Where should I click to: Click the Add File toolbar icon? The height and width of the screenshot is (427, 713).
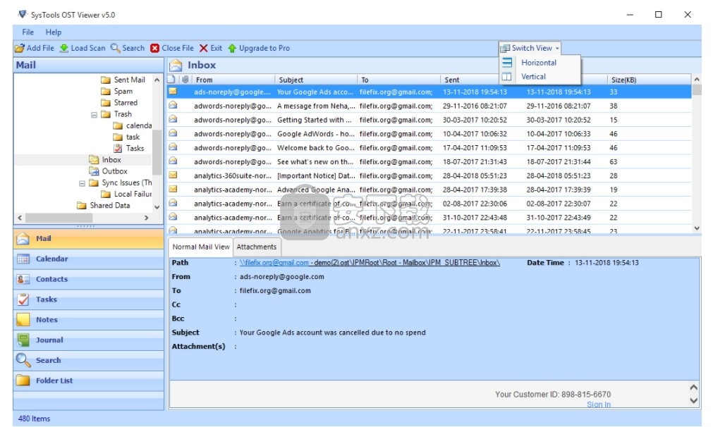pyautogui.click(x=20, y=48)
